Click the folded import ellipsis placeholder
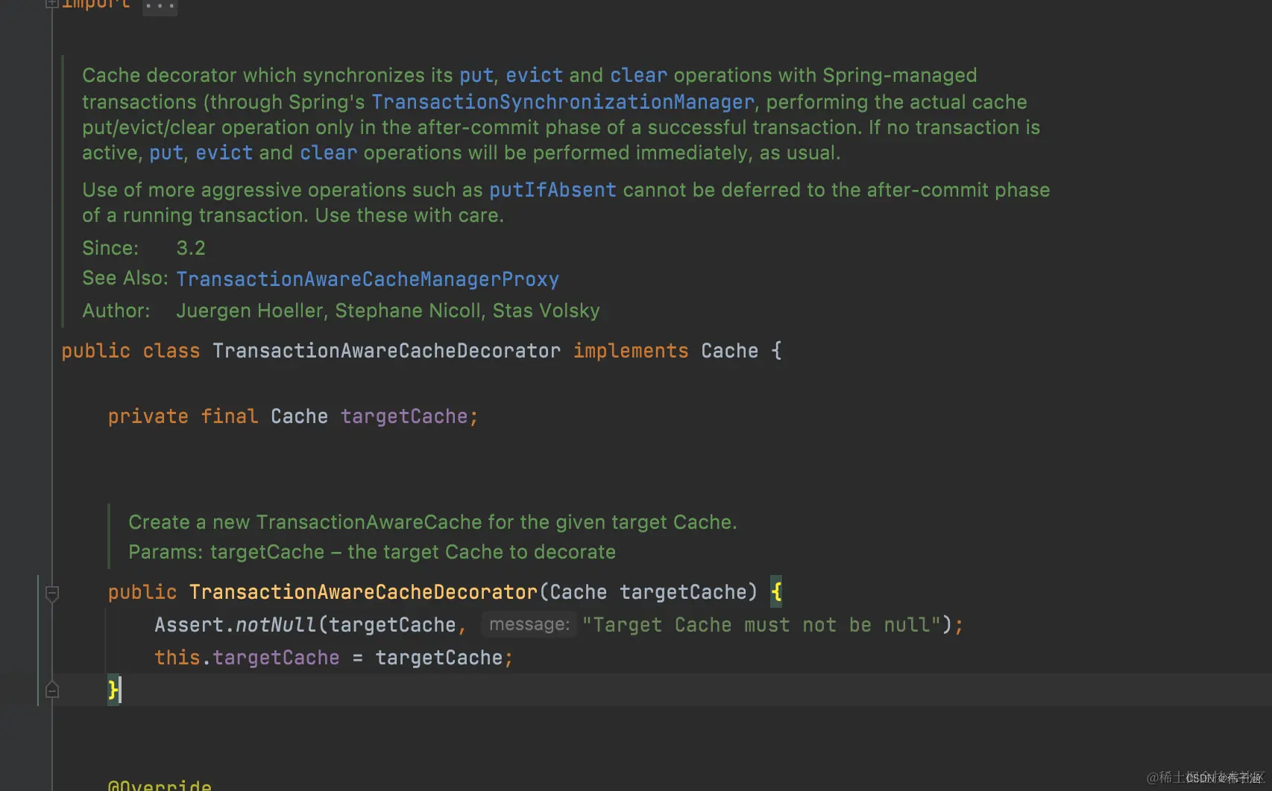This screenshot has height=791, width=1272. click(x=160, y=5)
